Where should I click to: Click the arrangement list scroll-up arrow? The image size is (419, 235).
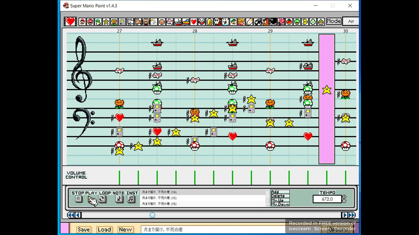pyautogui.click(x=268, y=191)
